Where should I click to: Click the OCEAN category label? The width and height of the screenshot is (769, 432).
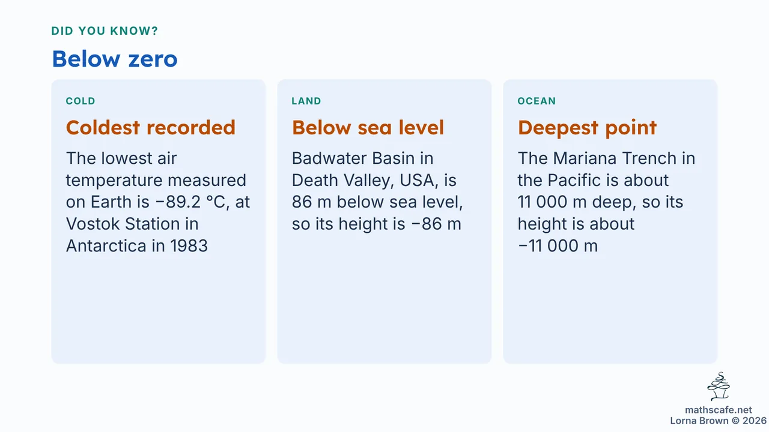point(536,101)
